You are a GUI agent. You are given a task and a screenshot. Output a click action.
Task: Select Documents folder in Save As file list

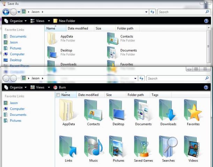[x=122, y=52]
